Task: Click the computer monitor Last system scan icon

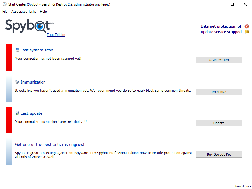Action: point(17,50)
